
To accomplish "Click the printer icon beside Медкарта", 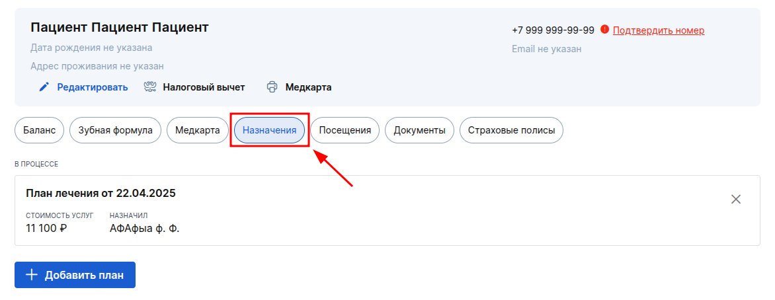I will tap(272, 87).
